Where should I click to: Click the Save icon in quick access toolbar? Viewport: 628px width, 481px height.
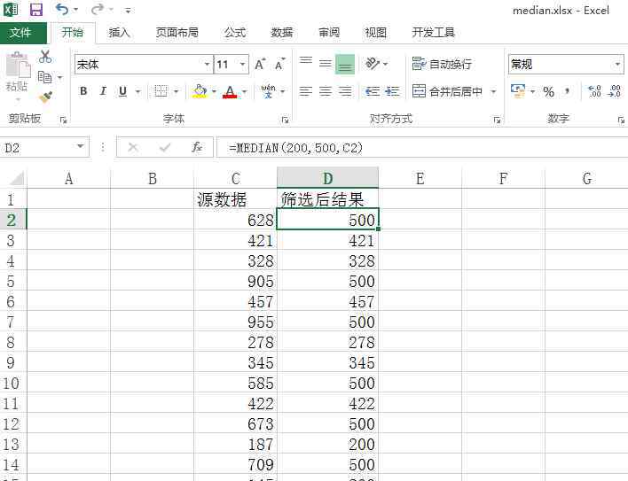(x=36, y=10)
